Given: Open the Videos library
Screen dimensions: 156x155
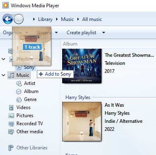Looking at the screenshot, I should (x=23, y=107).
